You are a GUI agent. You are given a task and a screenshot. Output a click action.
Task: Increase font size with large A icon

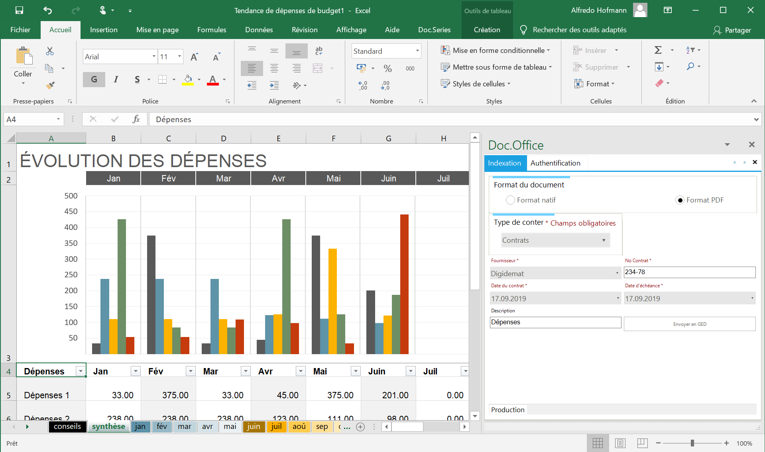point(194,57)
